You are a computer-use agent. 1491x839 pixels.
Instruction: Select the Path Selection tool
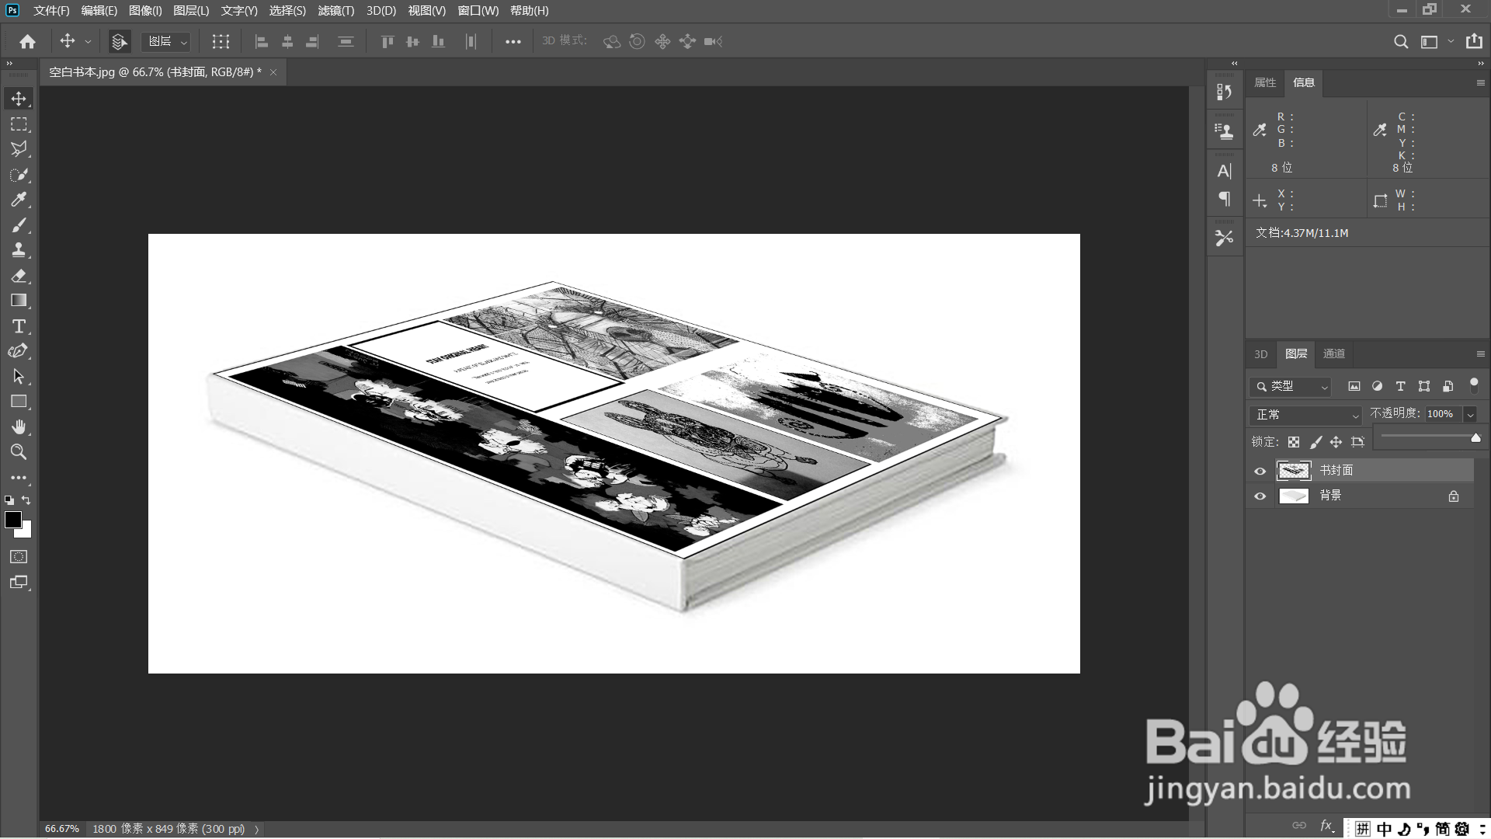[19, 377]
